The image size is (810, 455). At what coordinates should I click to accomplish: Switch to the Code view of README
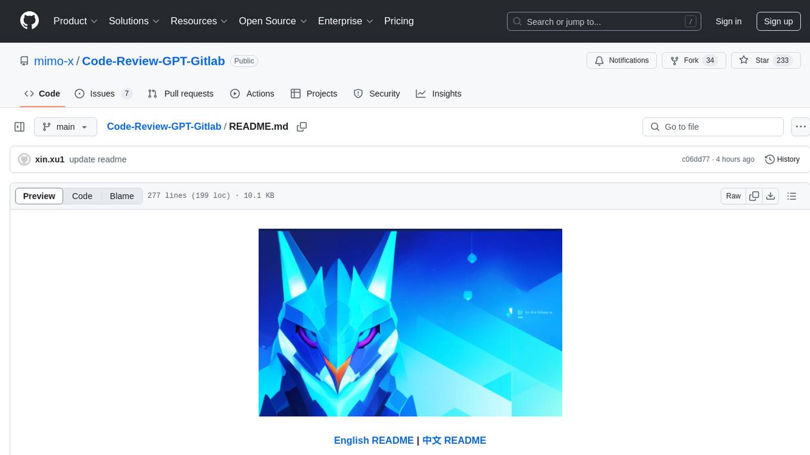click(82, 196)
